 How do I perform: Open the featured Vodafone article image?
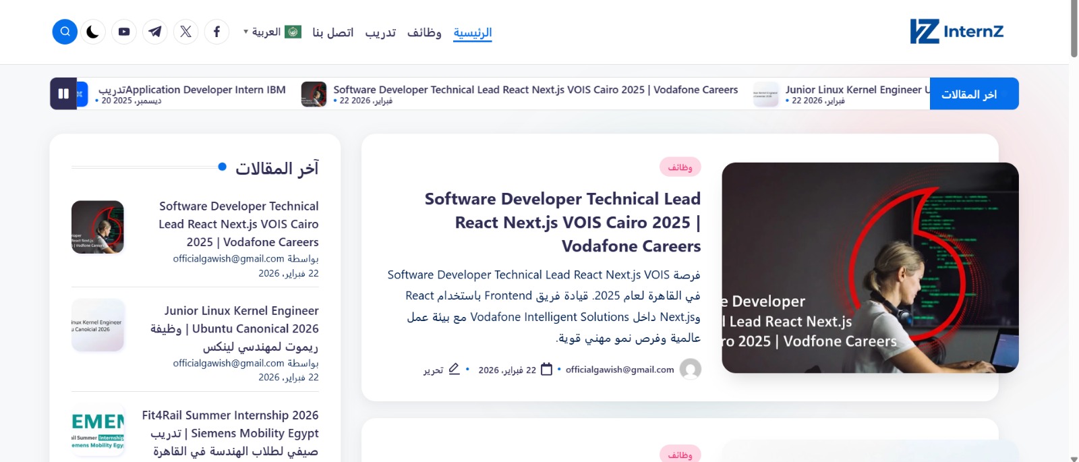(869, 268)
